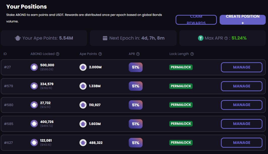This screenshot has width=268, height=154.
Task: Click the PERMALOCK tag in row #627
Action: pos(181,143)
